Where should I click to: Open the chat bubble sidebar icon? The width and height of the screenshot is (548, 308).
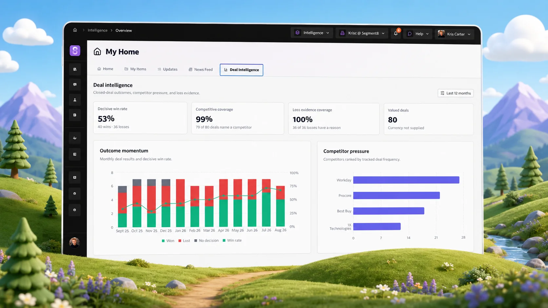click(75, 84)
